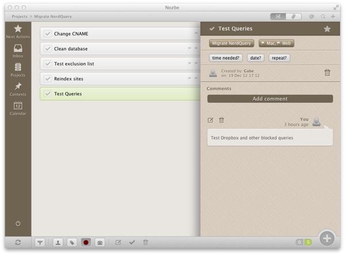Check off the Test exclusion list task
The image size is (345, 255).
48,64
